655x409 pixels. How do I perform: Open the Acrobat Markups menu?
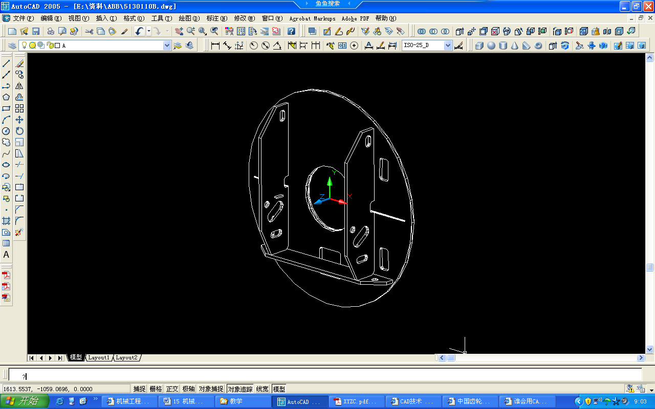(x=312, y=18)
